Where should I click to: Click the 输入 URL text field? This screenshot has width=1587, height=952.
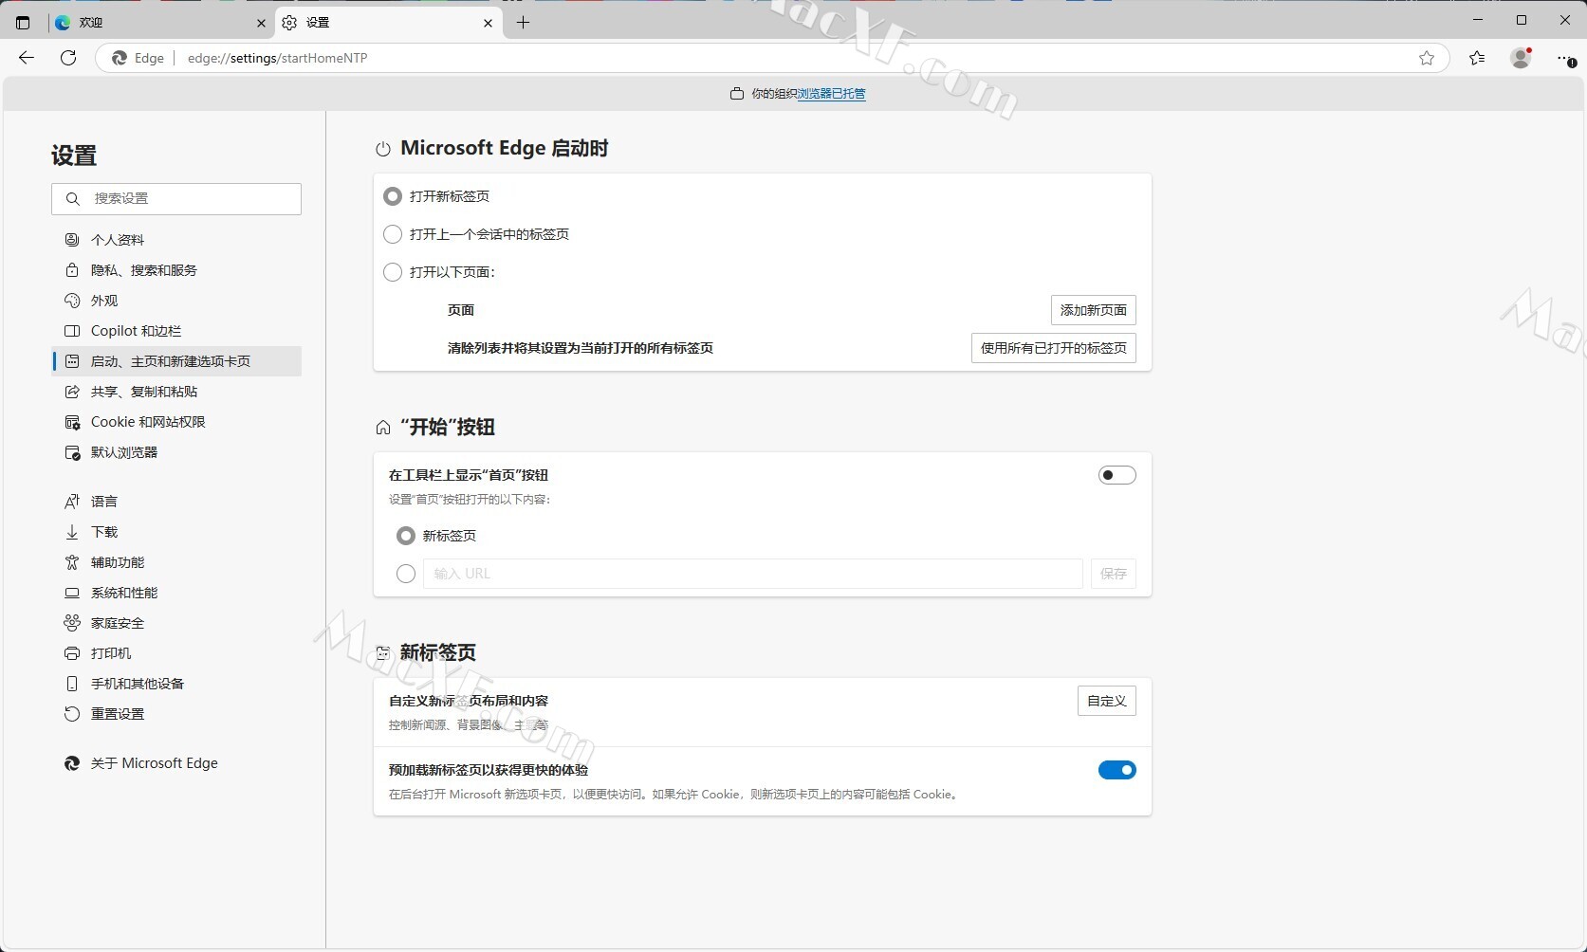tap(753, 574)
